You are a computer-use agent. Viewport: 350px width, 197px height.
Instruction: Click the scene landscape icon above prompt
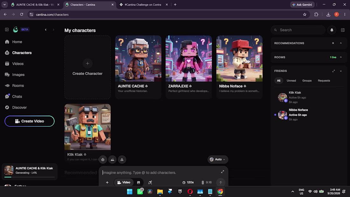pyautogui.click(x=112, y=159)
